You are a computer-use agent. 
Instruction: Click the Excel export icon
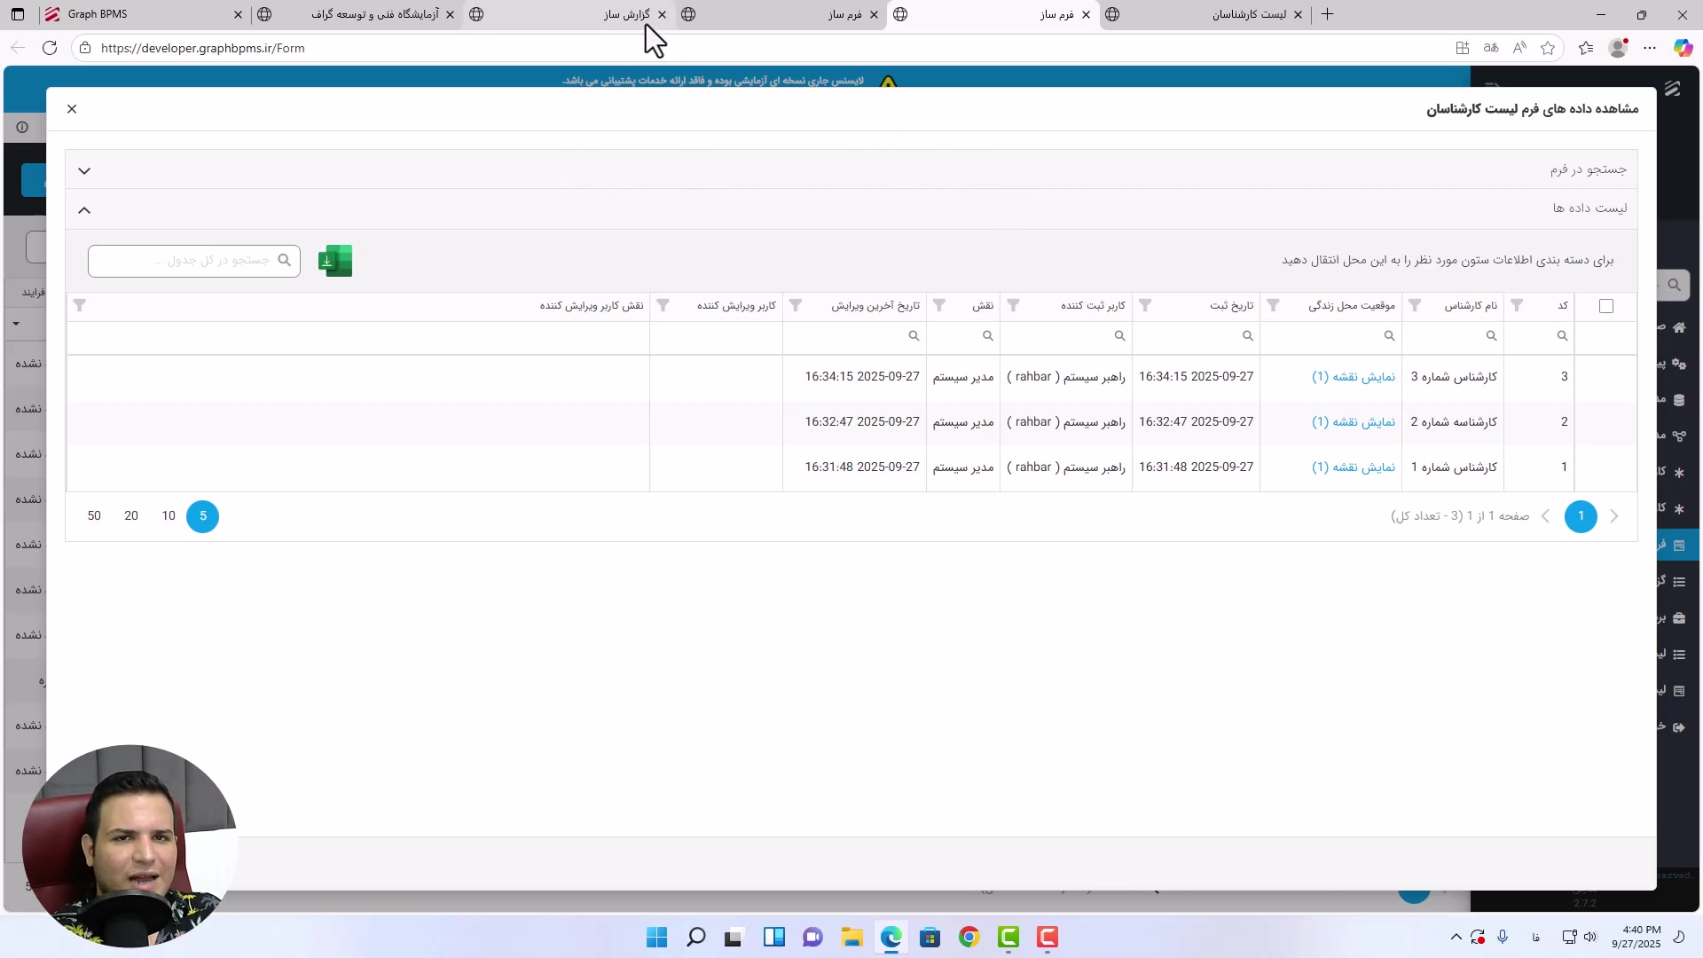click(x=335, y=261)
